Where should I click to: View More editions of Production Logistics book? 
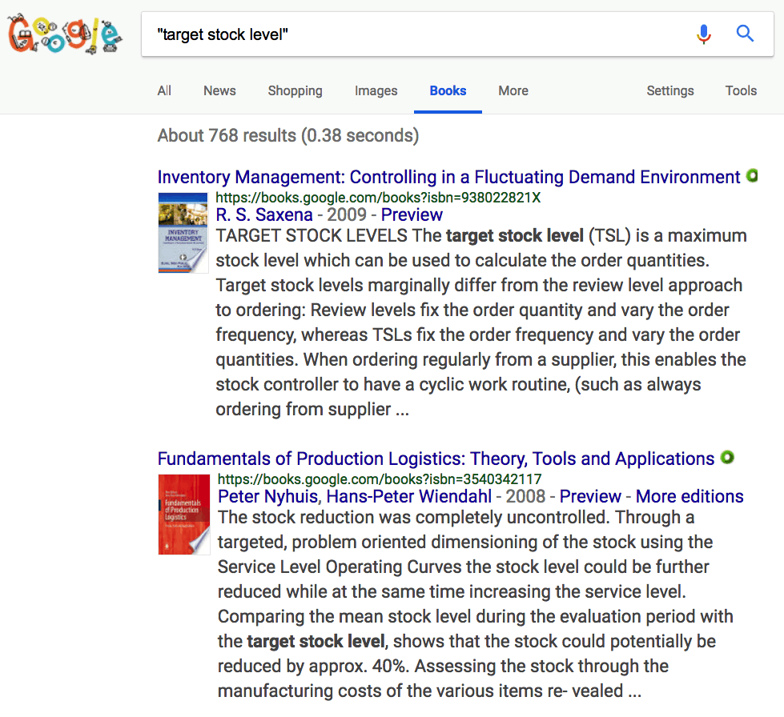tap(690, 497)
